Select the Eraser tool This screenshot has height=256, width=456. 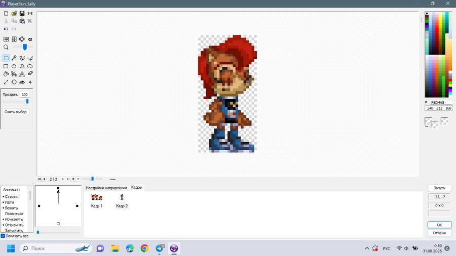pos(30,74)
